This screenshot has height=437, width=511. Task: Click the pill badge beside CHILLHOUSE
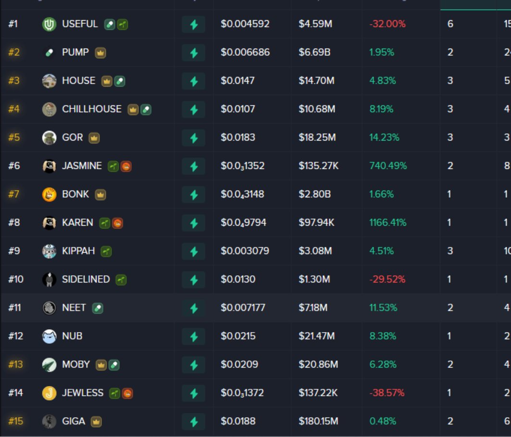click(146, 110)
